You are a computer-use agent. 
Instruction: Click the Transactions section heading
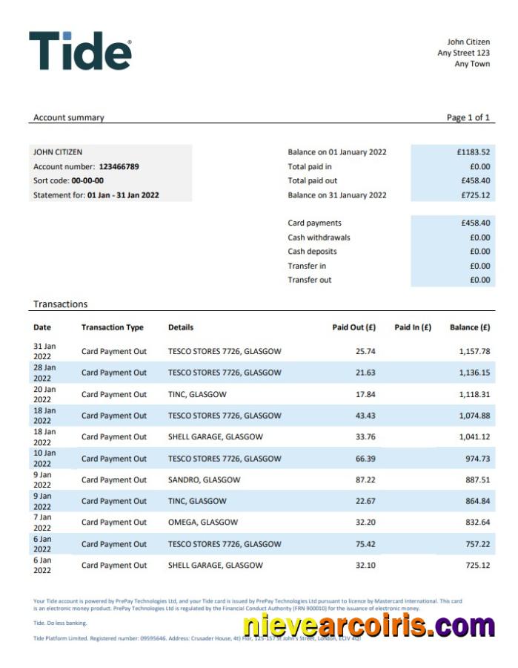click(x=60, y=304)
